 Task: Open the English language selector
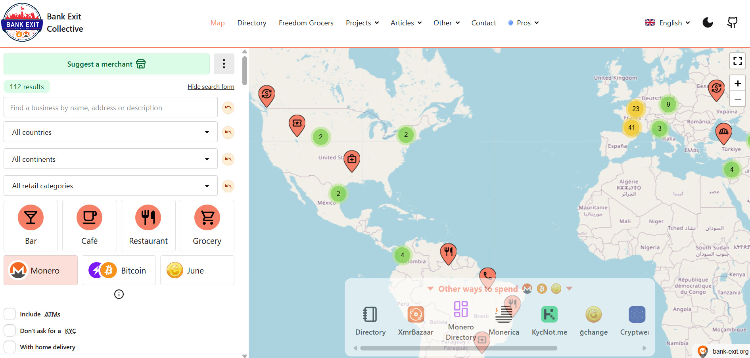(x=668, y=23)
